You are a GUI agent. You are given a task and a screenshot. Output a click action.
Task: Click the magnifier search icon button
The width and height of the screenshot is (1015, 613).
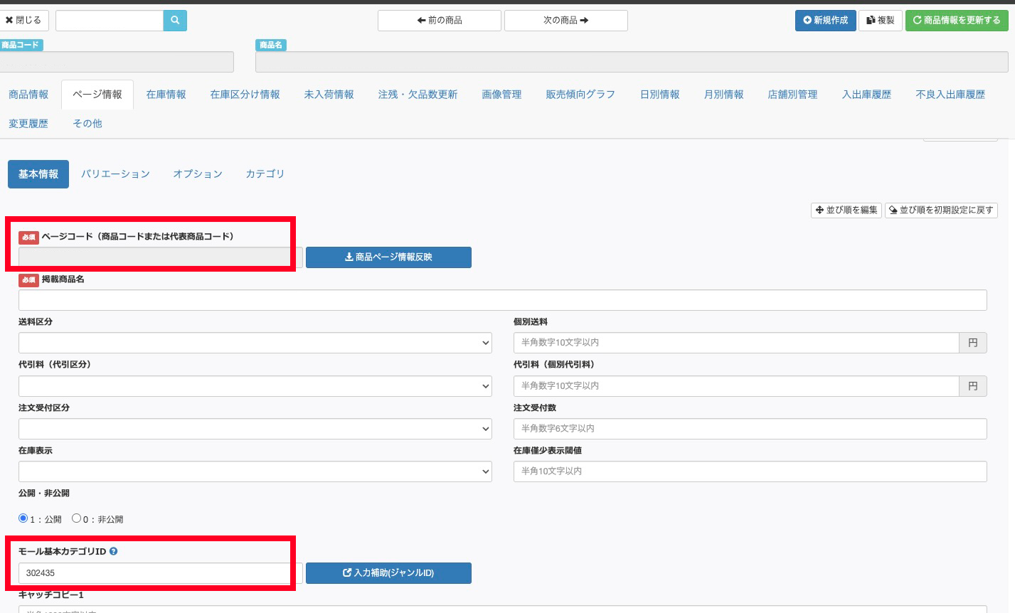(175, 21)
